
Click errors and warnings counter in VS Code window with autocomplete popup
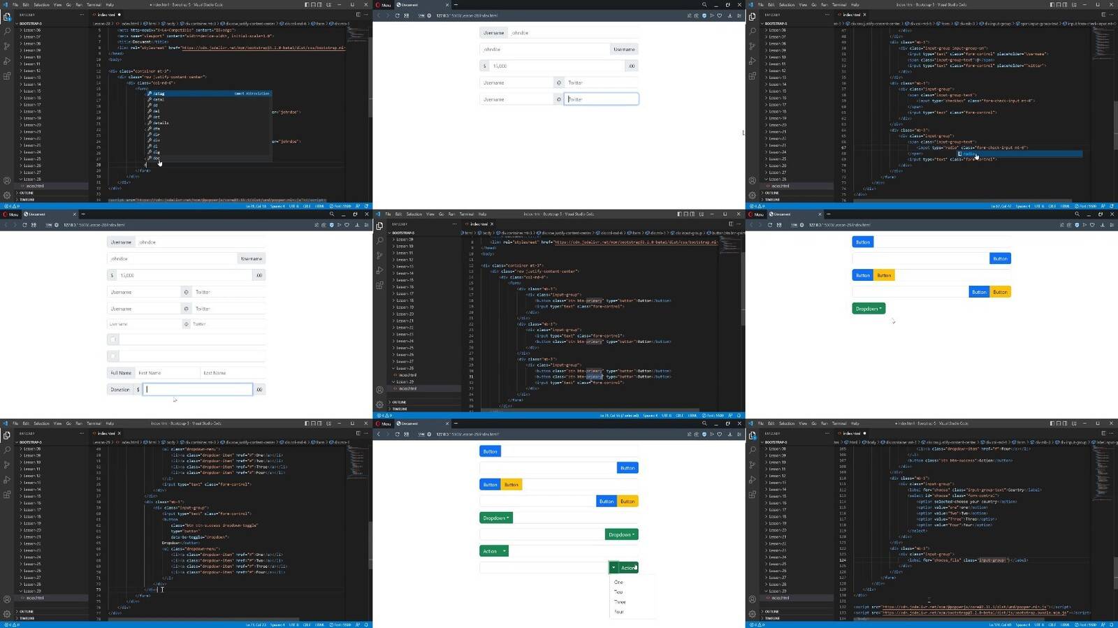pyautogui.click(x=10, y=206)
